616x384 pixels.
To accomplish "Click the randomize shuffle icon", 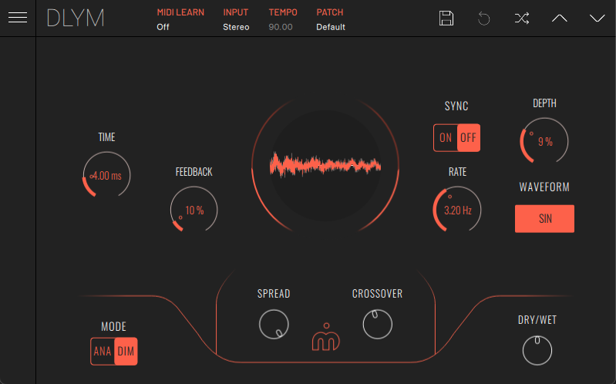I will pos(522,19).
